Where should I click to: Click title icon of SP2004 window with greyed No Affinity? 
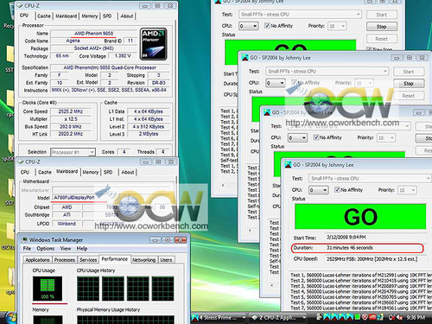pyautogui.click(x=245, y=58)
